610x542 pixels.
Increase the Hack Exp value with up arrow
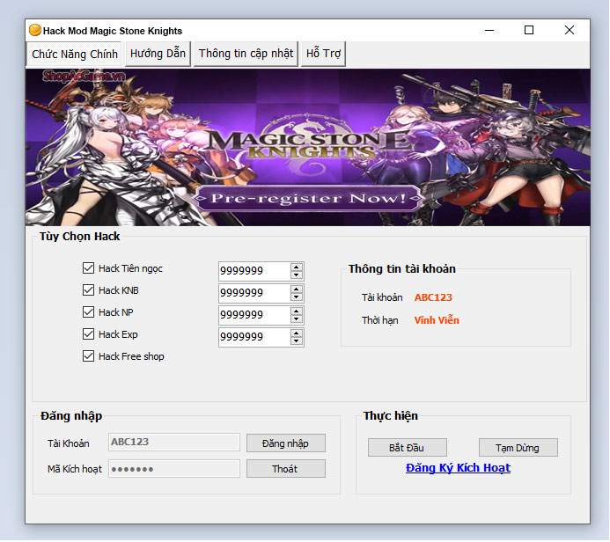(297, 333)
